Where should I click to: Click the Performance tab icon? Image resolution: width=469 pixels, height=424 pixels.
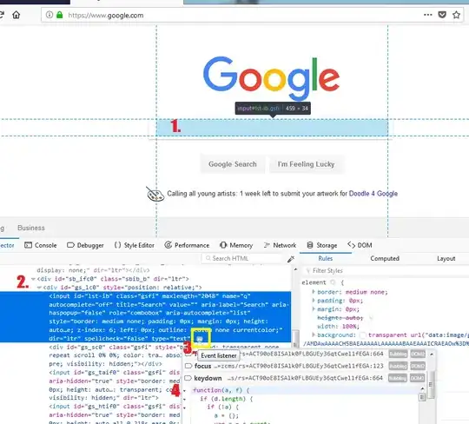[168, 245]
